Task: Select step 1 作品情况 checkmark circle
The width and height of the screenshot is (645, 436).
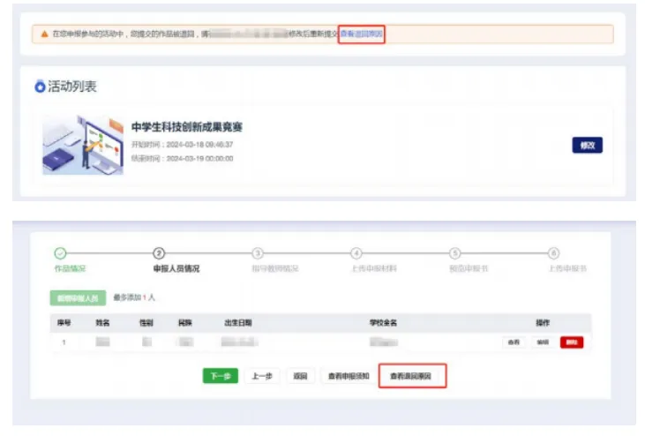Action: tap(60, 253)
